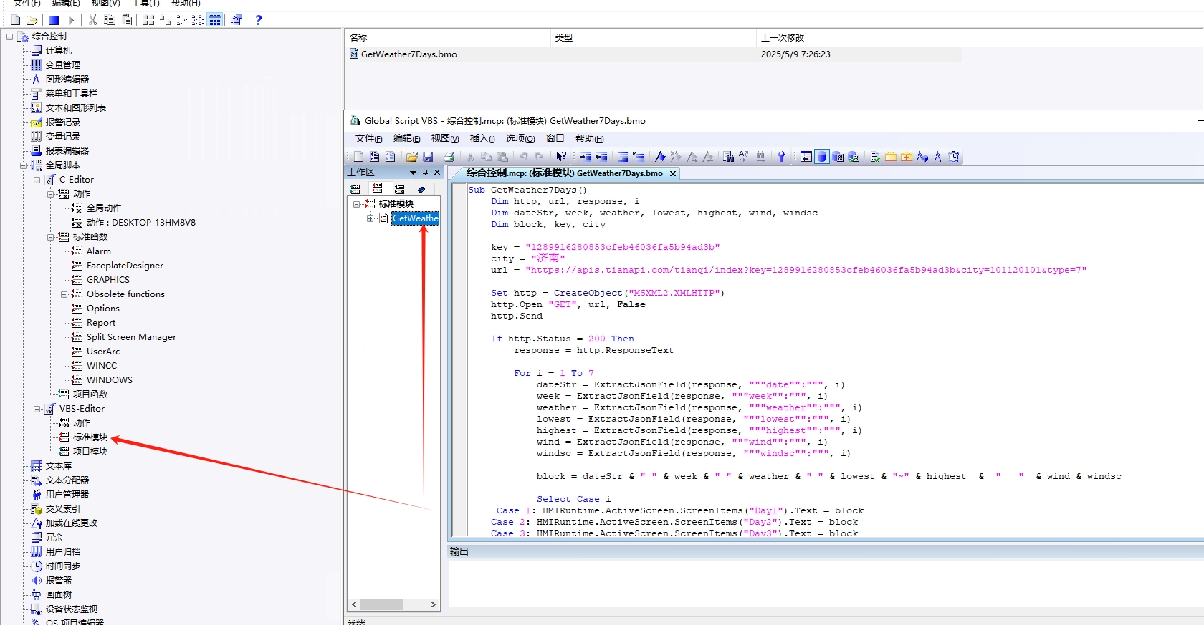This screenshot has width=1204, height=625.
Task: Click the clock trigger icon in script toolbar
Action: coord(954,157)
